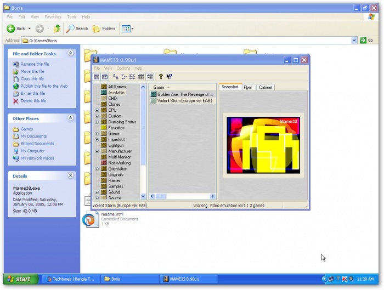Collapse the File and Folder Tasks panel
The image size is (384, 290).
point(71,53)
